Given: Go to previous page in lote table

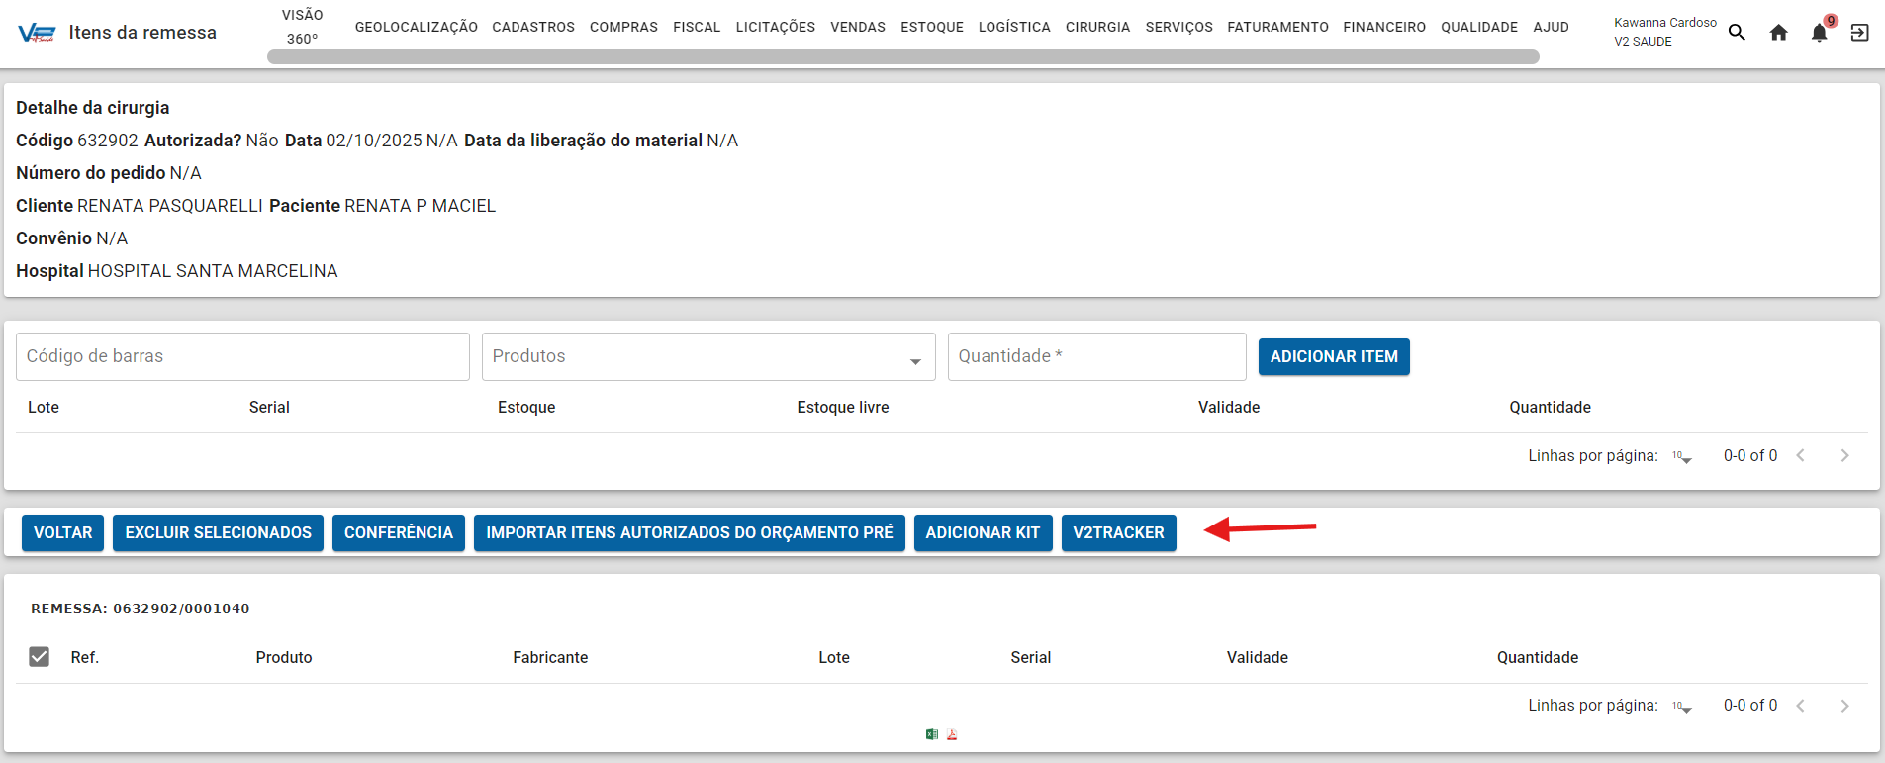Looking at the screenshot, I should point(1801,455).
